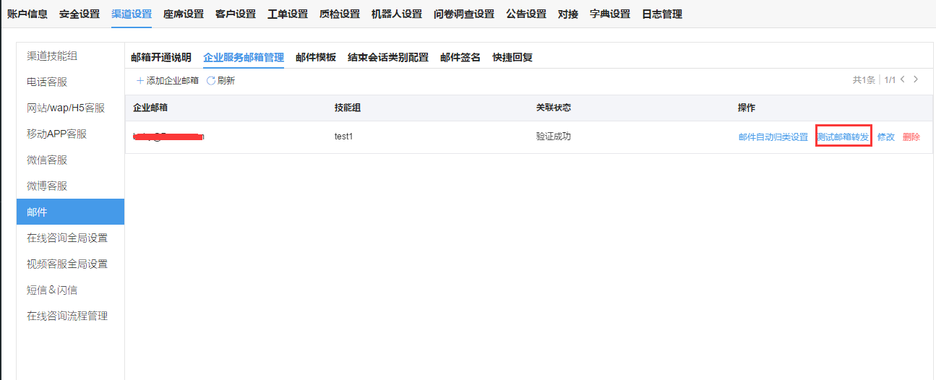Click 刷新 button text

point(226,81)
